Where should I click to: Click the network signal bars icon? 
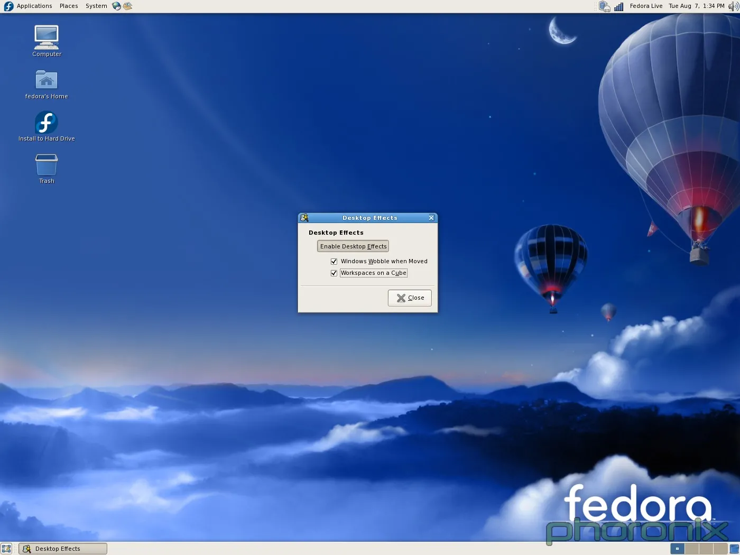(x=618, y=6)
